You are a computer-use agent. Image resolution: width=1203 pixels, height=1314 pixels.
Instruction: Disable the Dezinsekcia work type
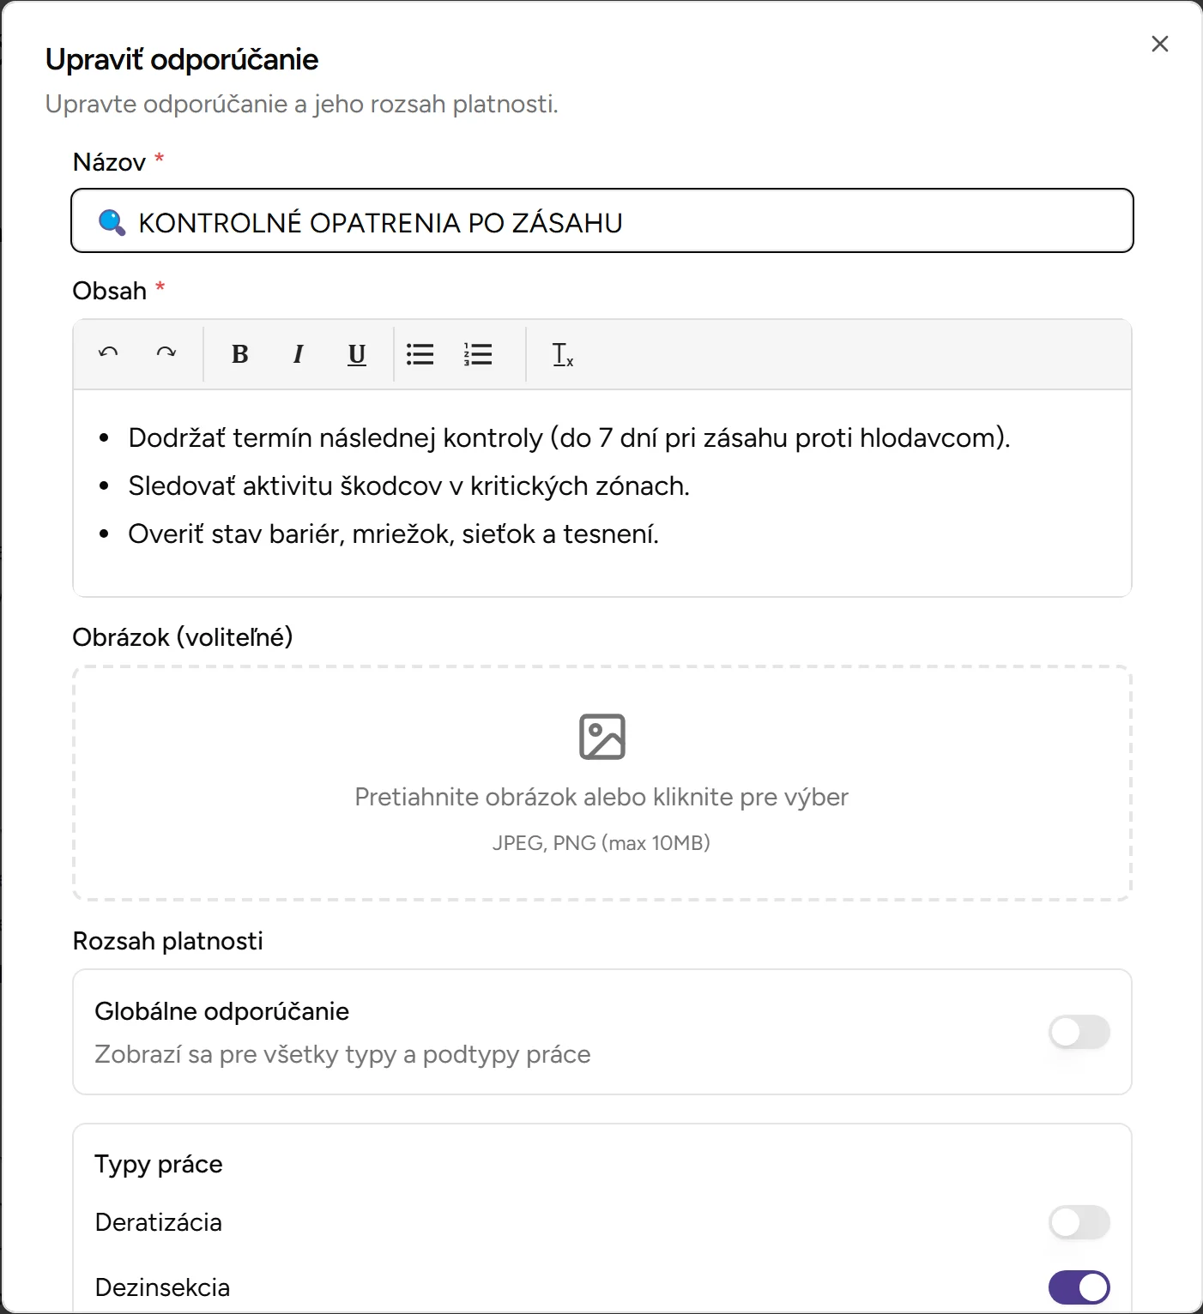coord(1079,1287)
